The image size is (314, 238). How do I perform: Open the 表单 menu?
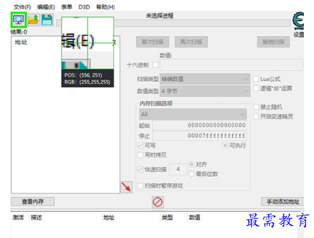pyautogui.click(x=67, y=7)
